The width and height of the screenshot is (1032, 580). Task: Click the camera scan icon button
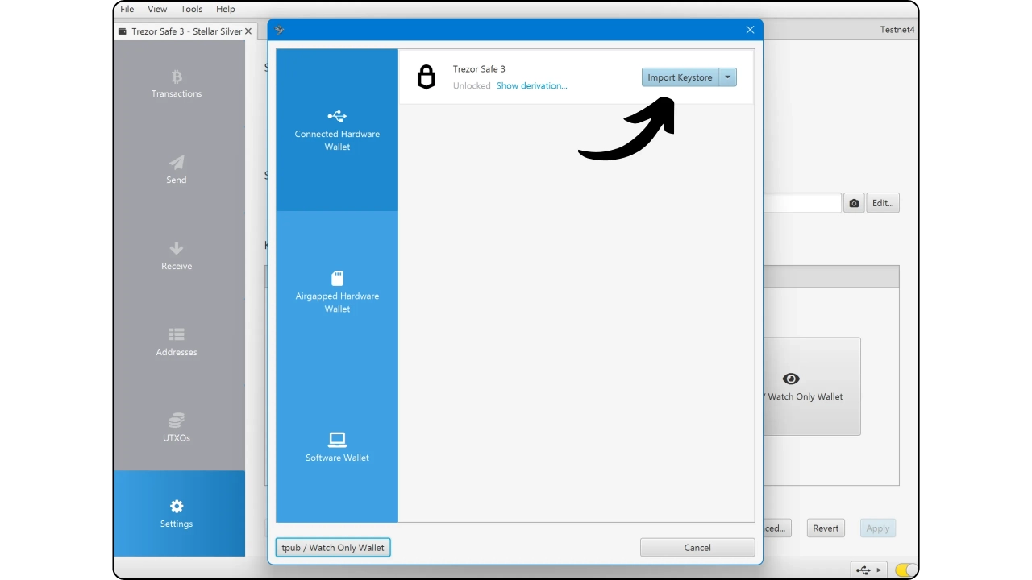pos(854,203)
